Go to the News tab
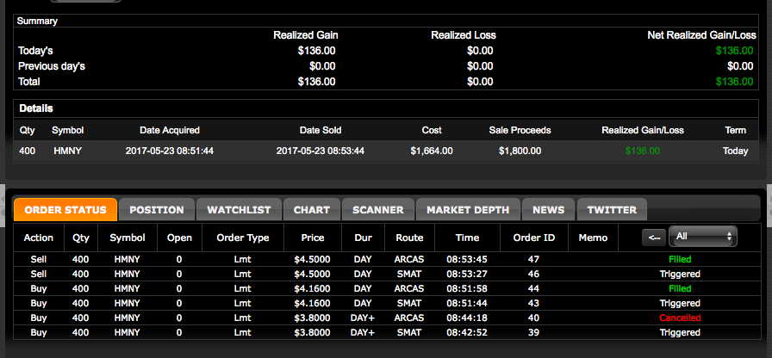 [549, 210]
